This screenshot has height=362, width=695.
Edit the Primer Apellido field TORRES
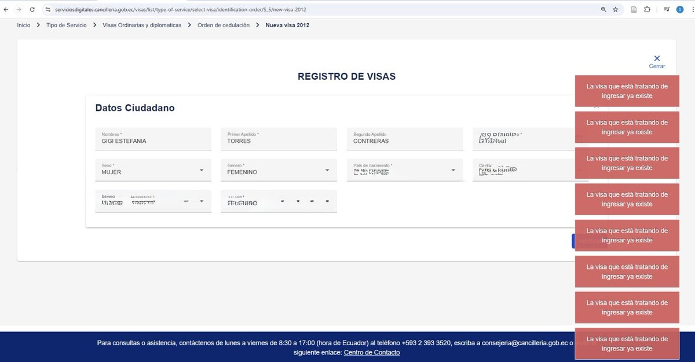(279, 139)
